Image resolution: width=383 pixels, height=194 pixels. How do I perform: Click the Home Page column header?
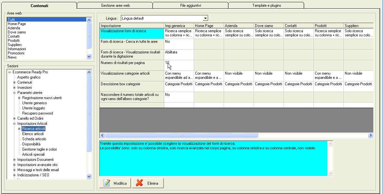coord(209,26)
